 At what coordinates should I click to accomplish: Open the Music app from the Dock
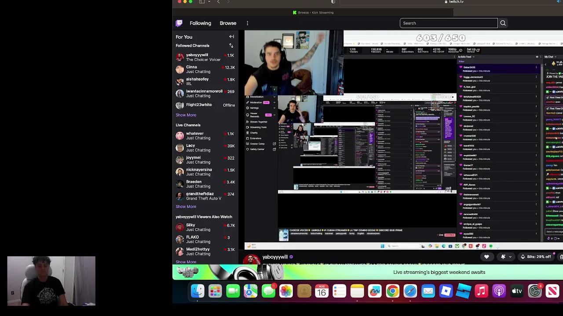click(481, 291)
